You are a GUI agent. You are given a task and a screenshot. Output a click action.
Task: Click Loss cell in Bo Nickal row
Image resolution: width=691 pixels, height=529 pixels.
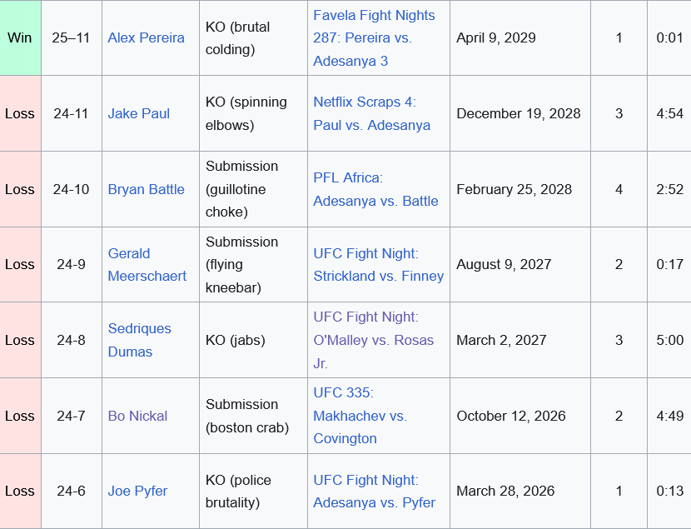[20, 417]
